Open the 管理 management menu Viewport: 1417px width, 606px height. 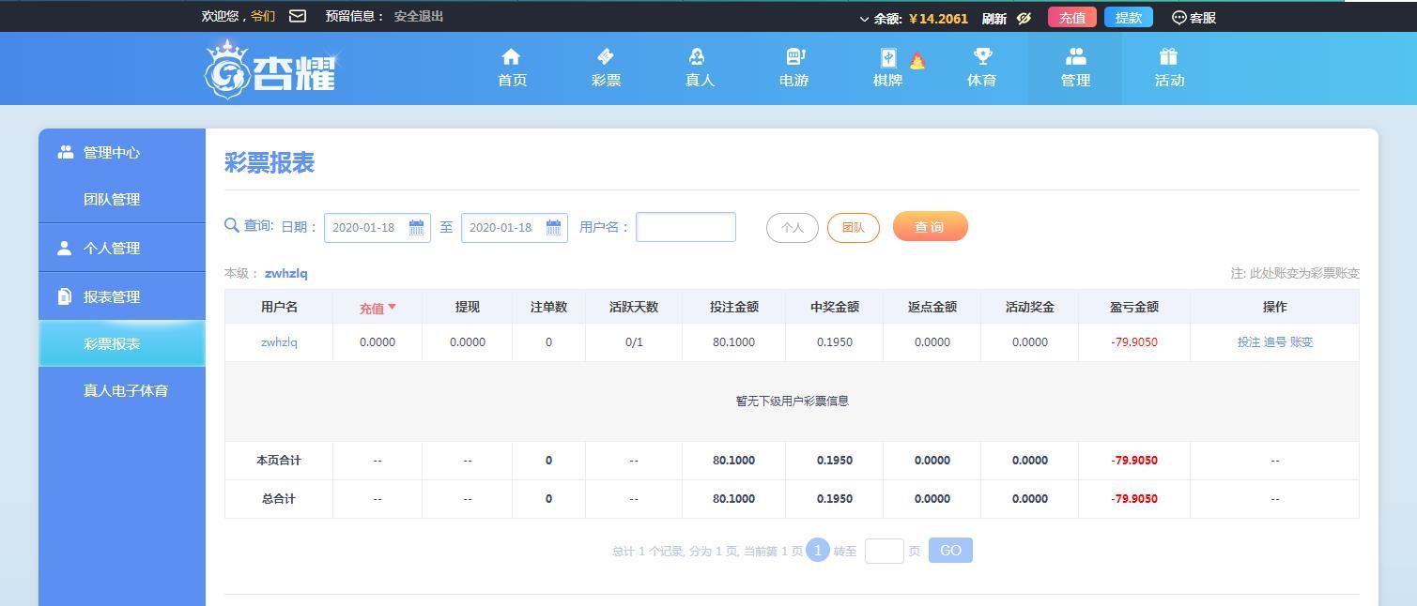(x=1075, y=68)
